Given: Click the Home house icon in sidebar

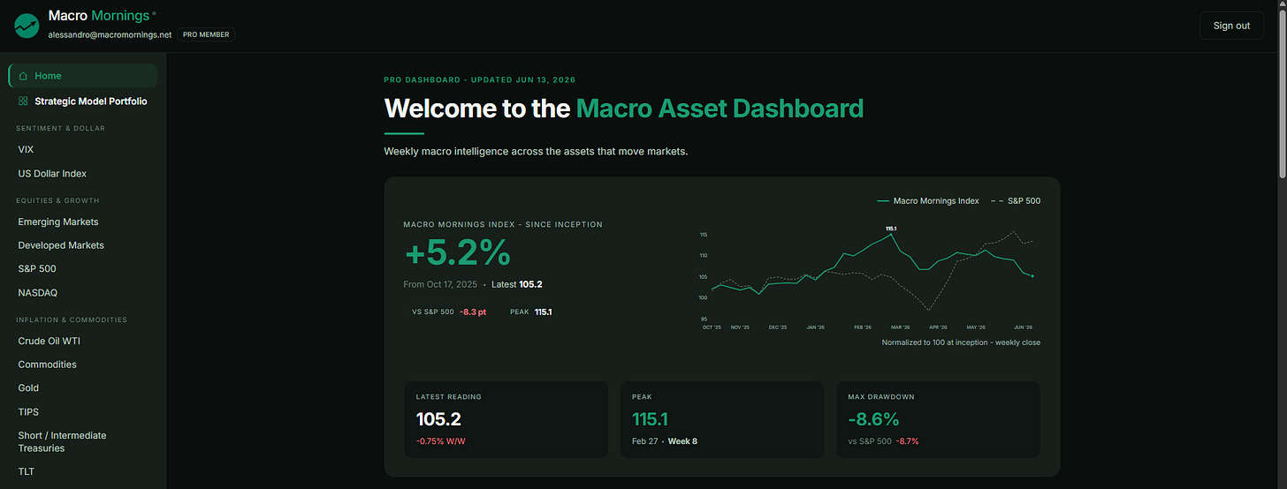Looking at the screenshot, I should coord(23,76).
